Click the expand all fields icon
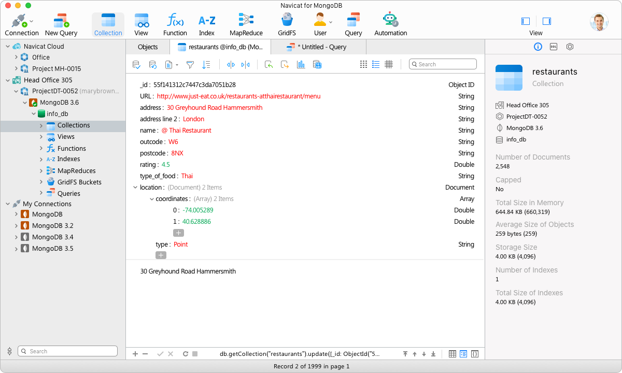Viewport: 622px width, 373px height. (x=231, y=65)
